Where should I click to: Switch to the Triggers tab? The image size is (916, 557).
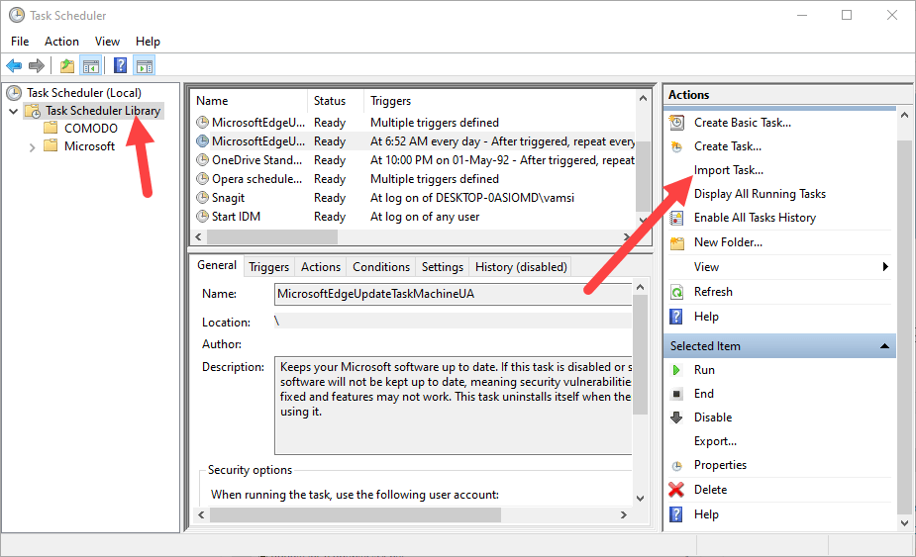pos(268,267)
